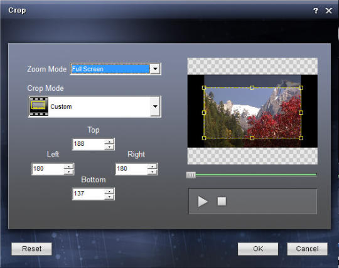
Task: Increase the Bottom crop value
Action: click(x=109, y=192)
